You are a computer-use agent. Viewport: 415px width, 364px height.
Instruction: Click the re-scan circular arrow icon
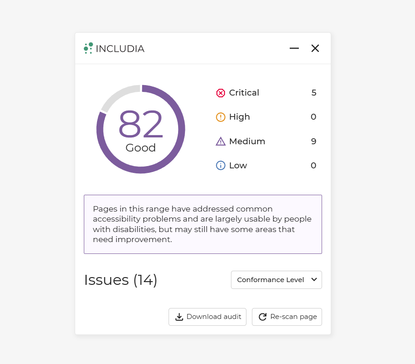coord(262,317)
